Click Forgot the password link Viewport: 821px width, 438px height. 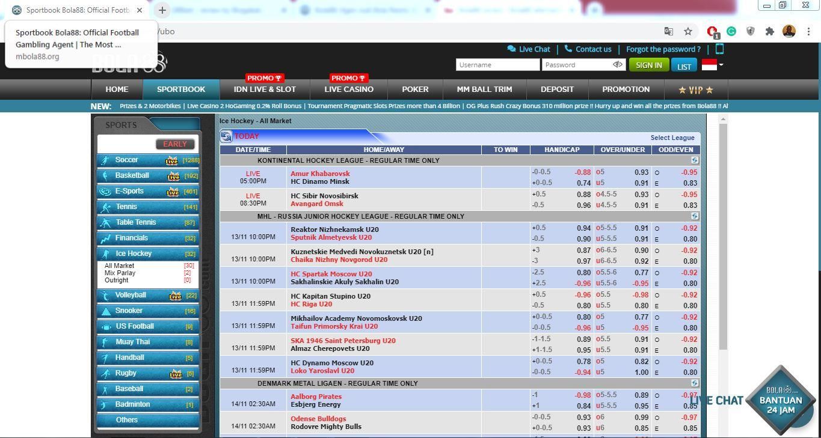point(663,49)
